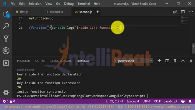This screenshot has width=195, height=110.
Task: Open the Explorer view in activity bar
Action: coord(6,14)
